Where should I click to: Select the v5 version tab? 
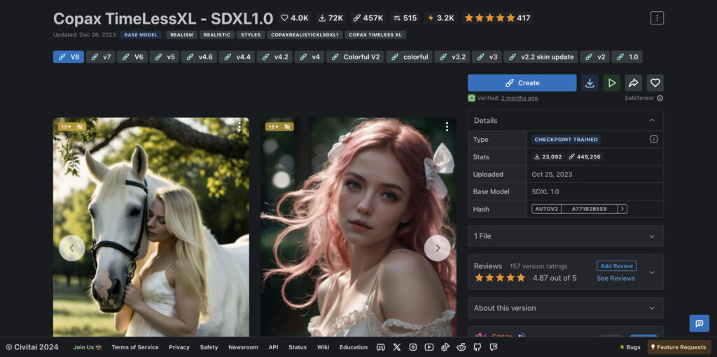tap(164, 57)
